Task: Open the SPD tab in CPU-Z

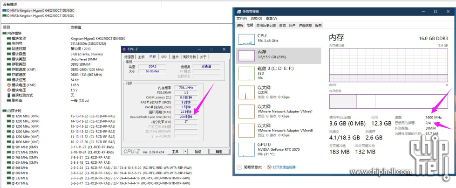Action: pyautogui.click(x=164, y=57)
